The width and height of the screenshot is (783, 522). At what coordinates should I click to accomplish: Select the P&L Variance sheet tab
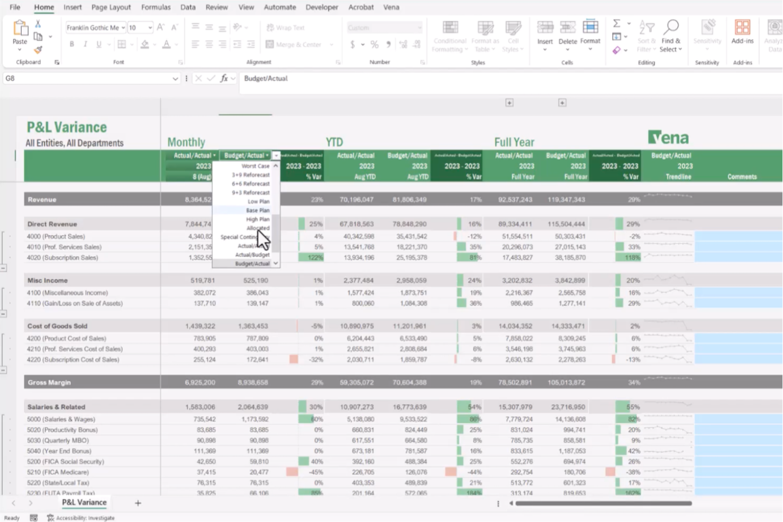click(84, 502)
